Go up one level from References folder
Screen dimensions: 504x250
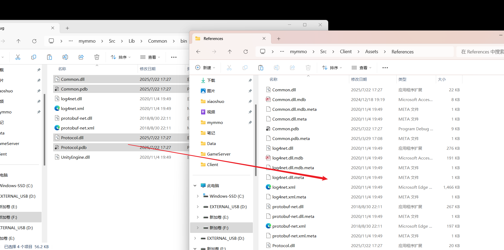click(230, 52)
